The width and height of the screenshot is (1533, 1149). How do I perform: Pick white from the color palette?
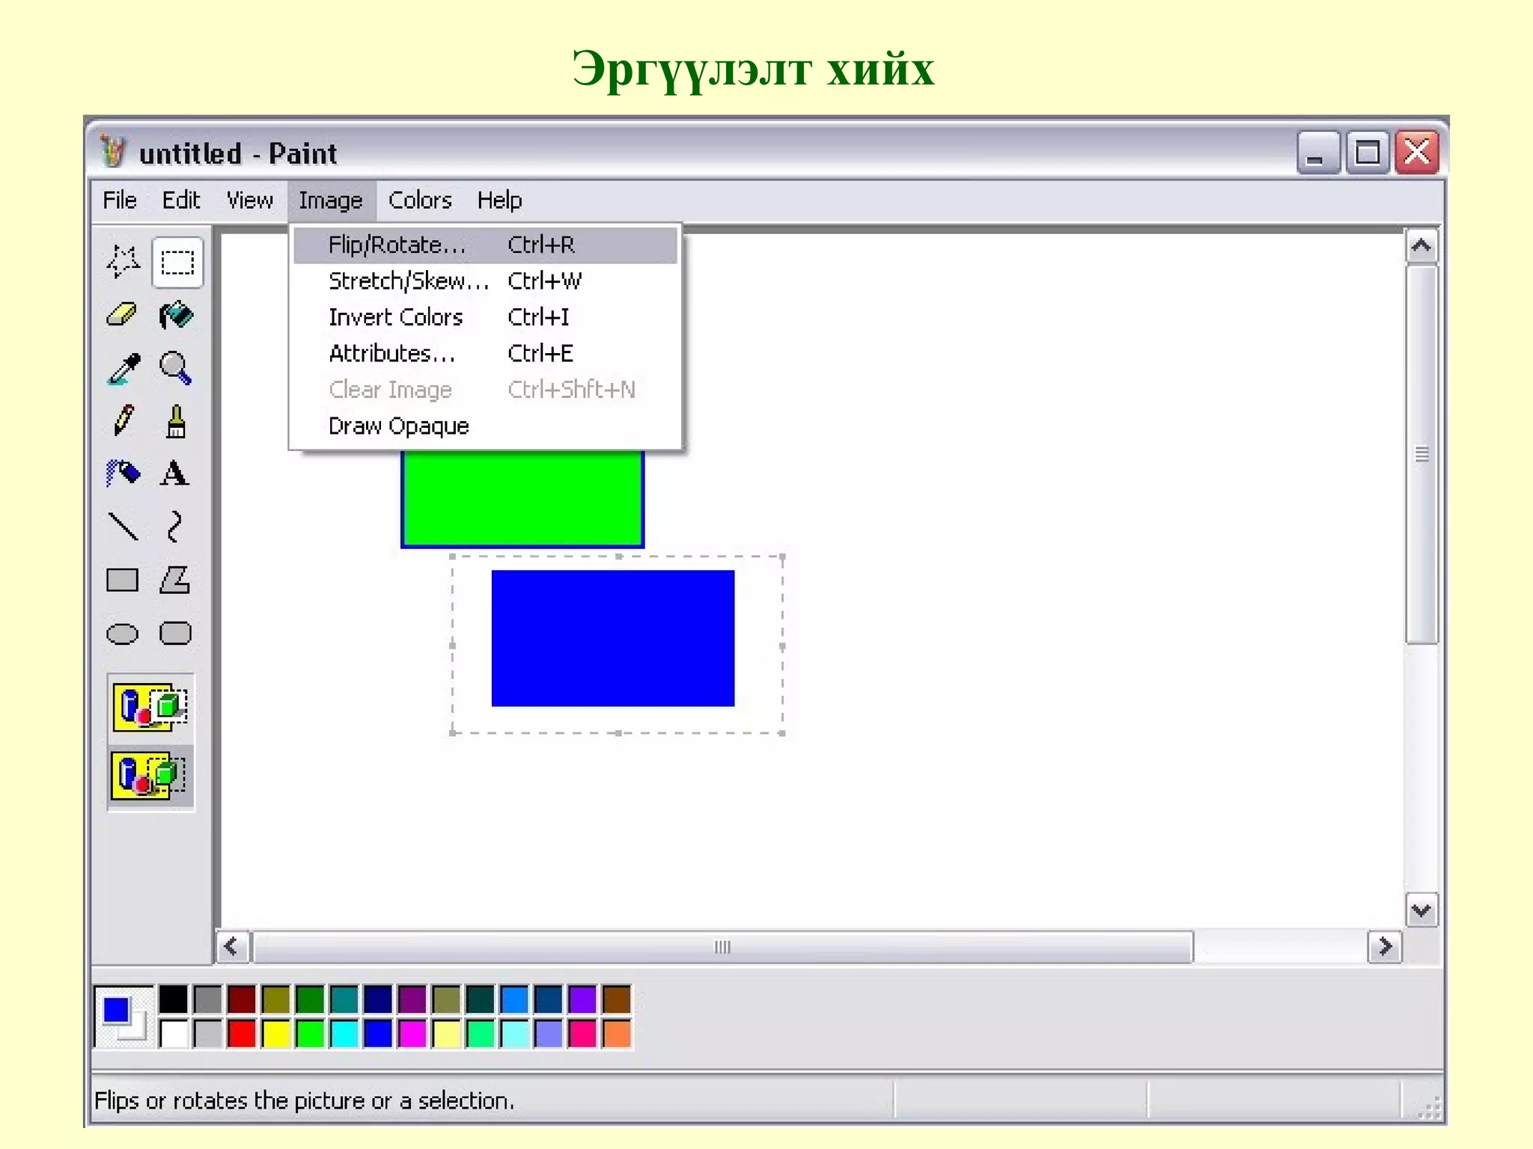(174, 1034)
